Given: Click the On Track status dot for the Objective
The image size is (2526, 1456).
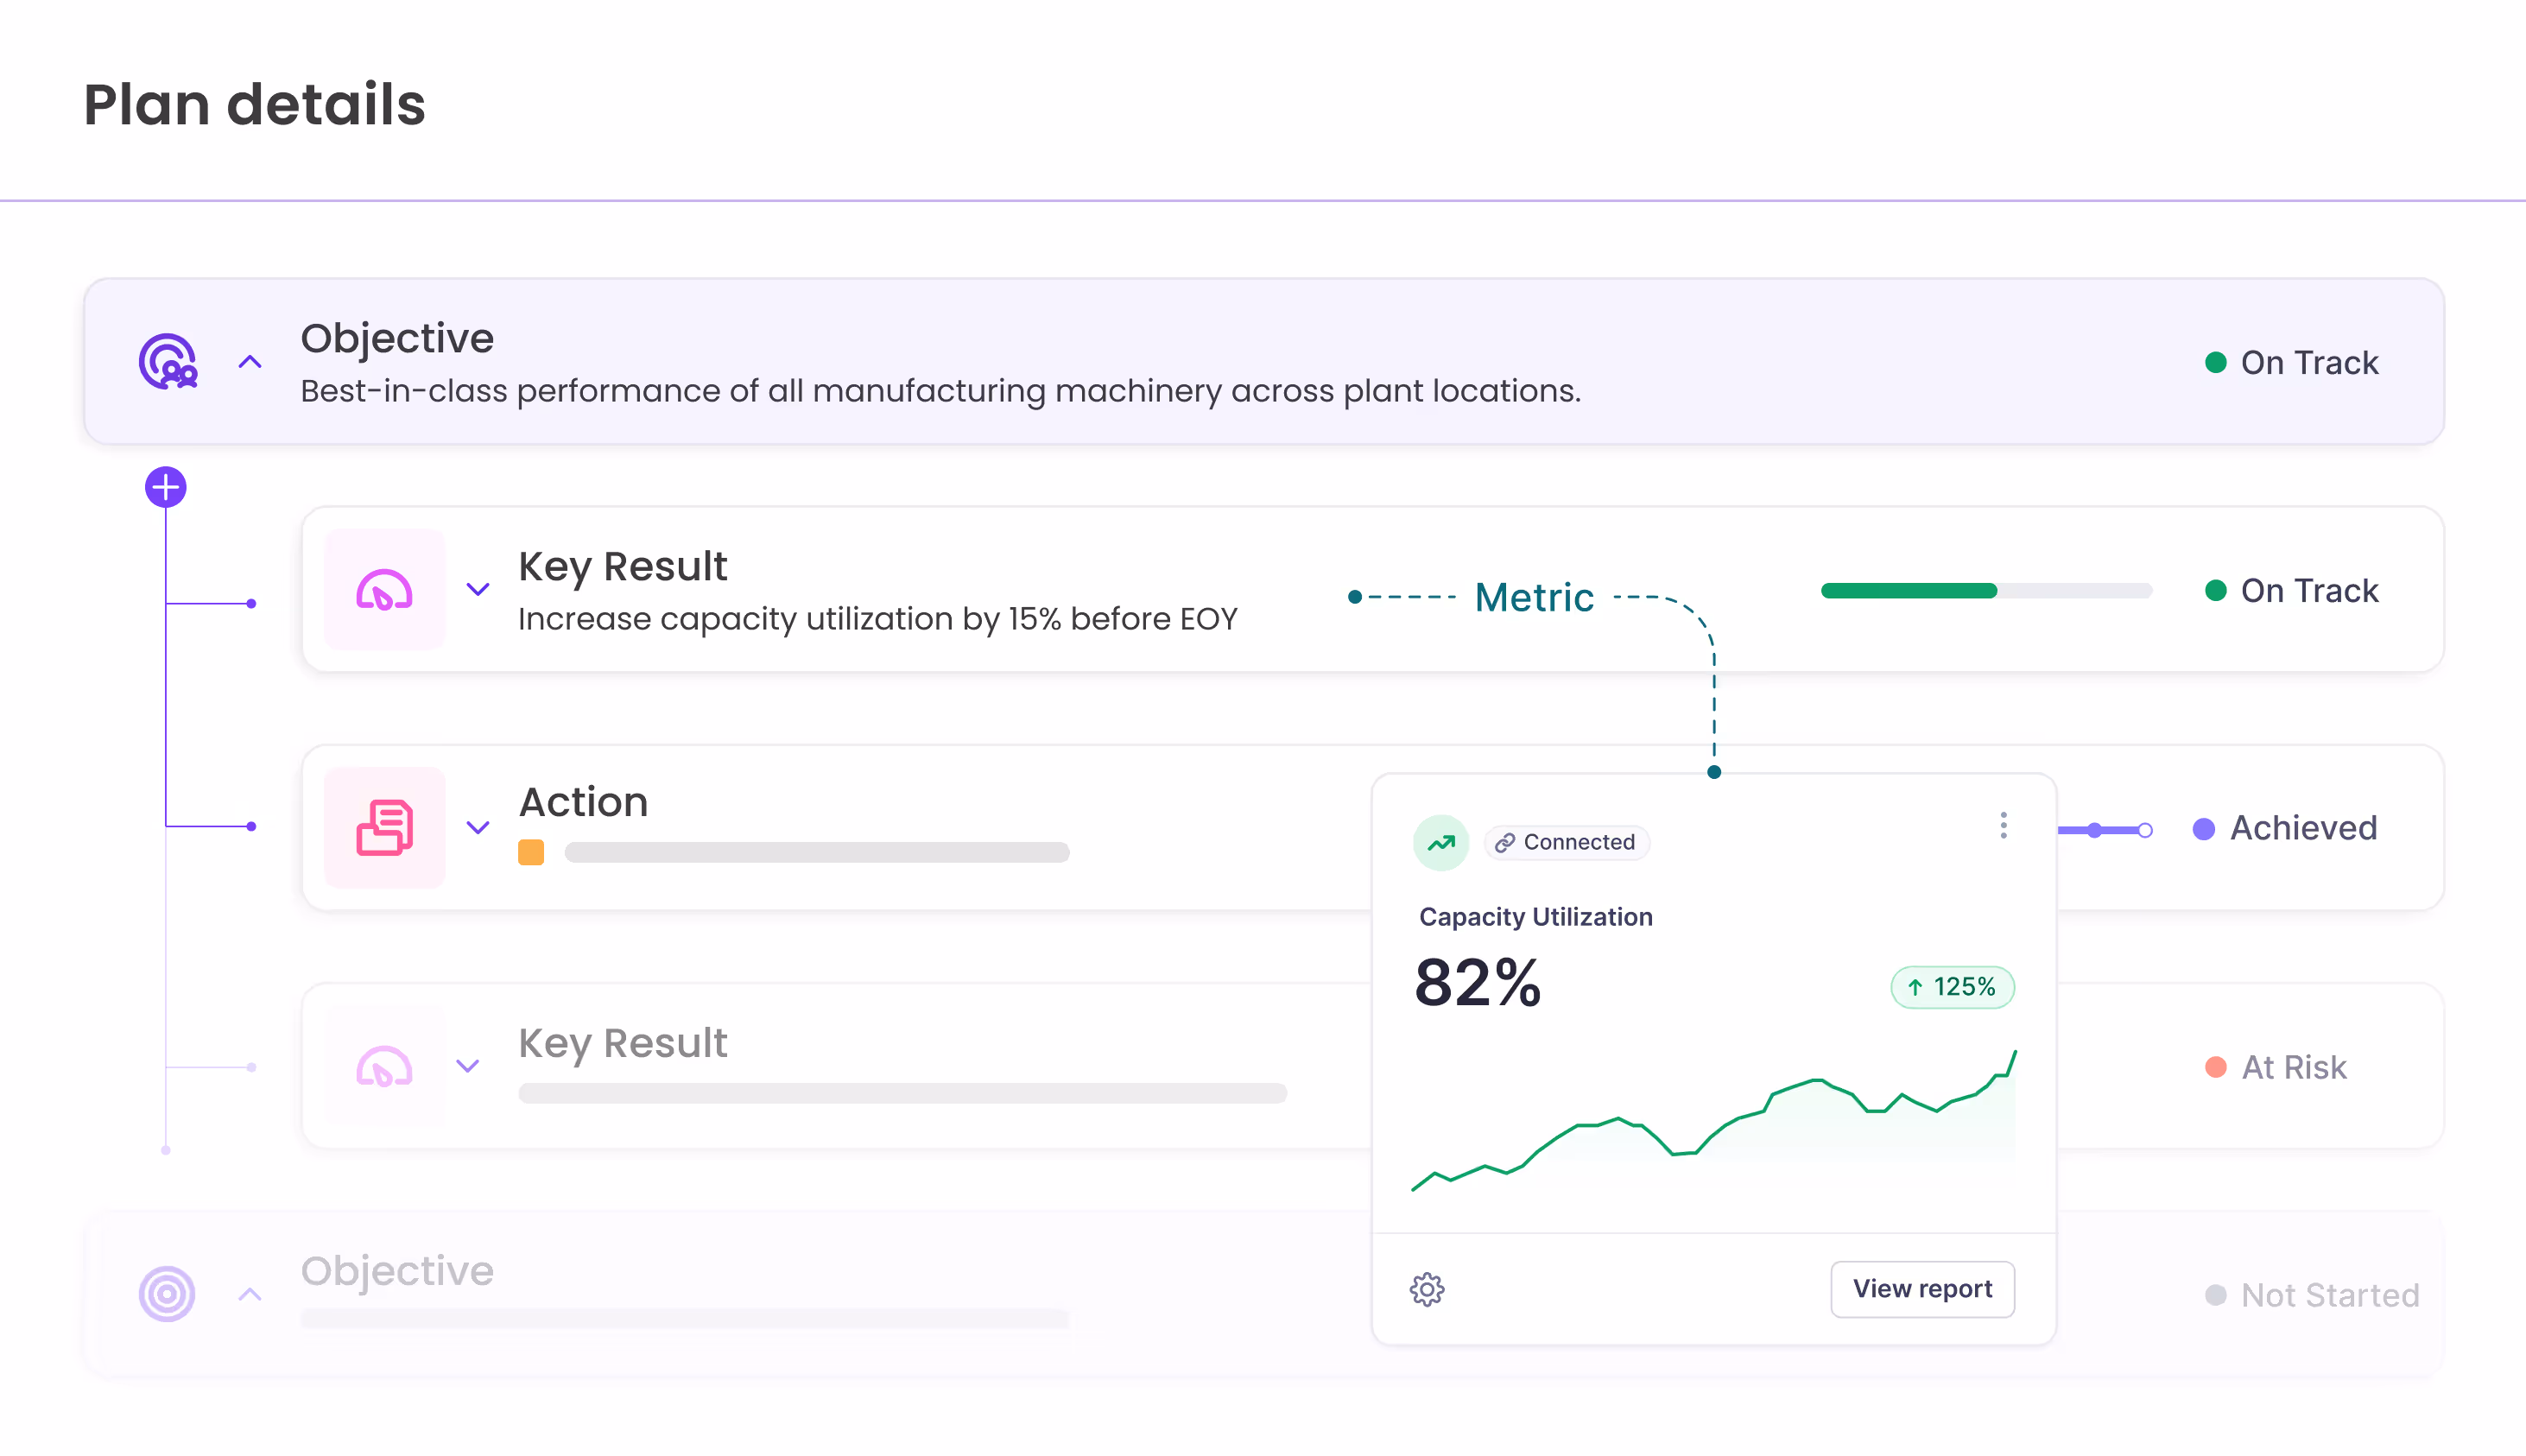Looking at the screenshot, I should pyautogui.click(x=2216, y=361).
